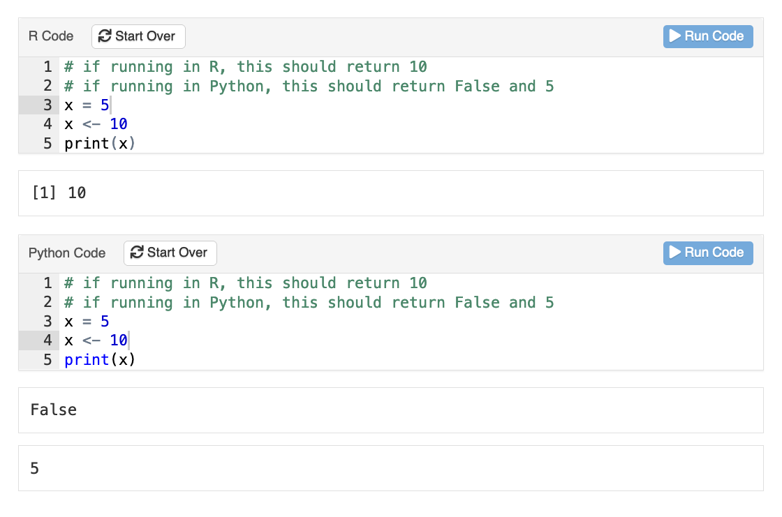Click the x = 5 line in Python editor
This screenshot has height=517, width=782.
tap(84, 321)
